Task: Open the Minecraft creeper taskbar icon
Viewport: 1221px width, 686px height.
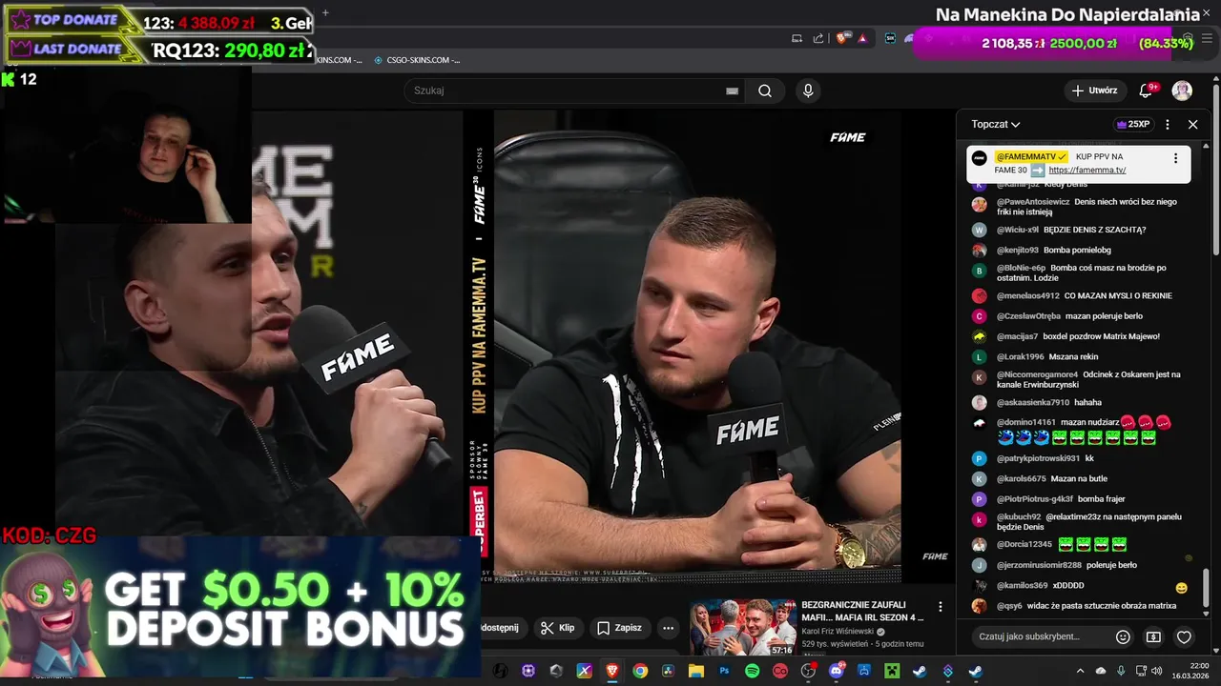Action: click(892, 671)
